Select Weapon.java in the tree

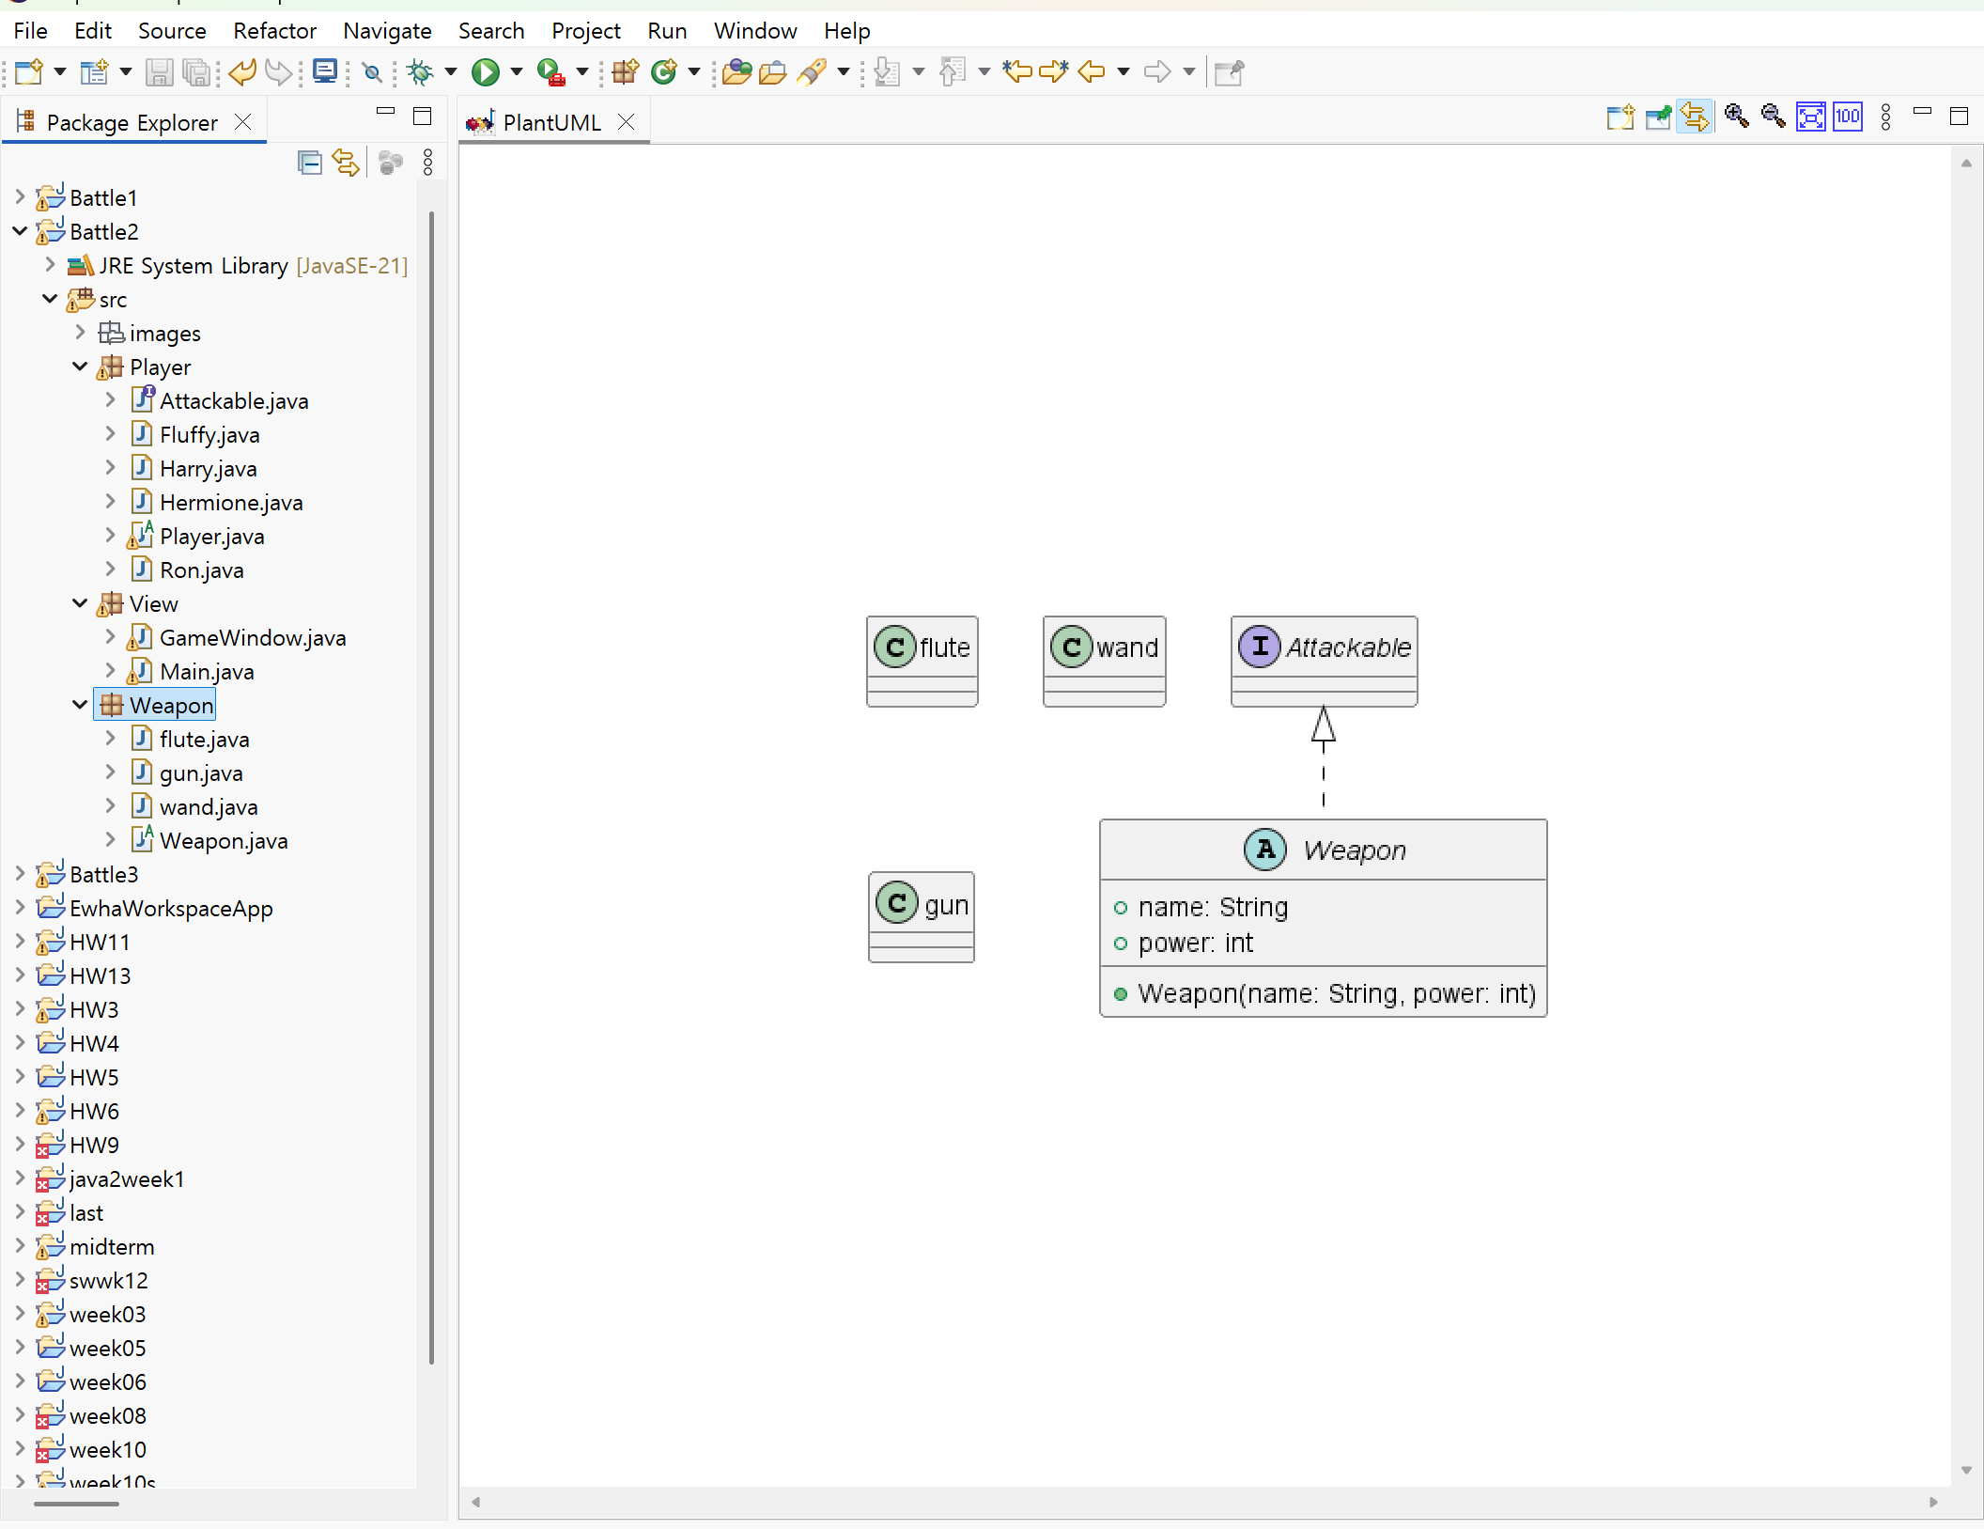[223, 841]
